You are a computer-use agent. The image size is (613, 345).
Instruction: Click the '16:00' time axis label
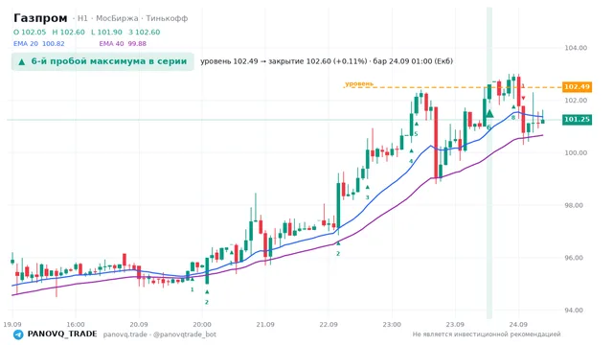(x=76, y=324)
